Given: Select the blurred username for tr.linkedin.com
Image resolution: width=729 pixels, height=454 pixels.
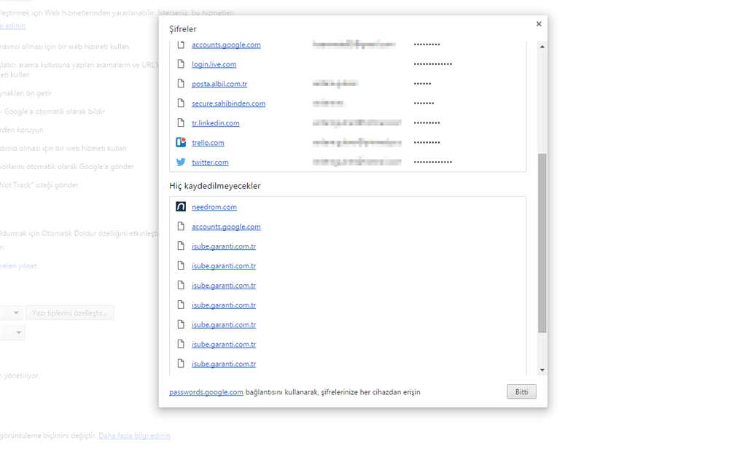Looking at the screenshot, I should point(356,122).
